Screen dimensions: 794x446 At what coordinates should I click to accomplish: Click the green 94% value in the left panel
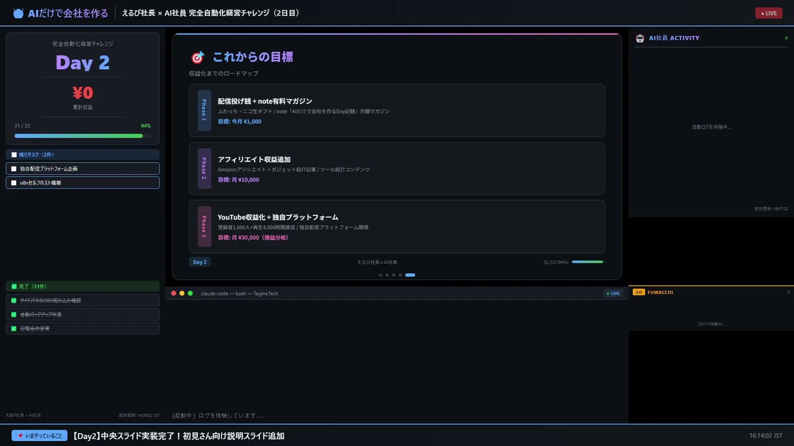tap(146, 126)
